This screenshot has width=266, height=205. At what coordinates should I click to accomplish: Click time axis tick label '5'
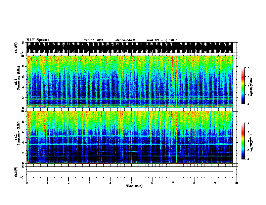pyautogui.click(x=131, y=183)
